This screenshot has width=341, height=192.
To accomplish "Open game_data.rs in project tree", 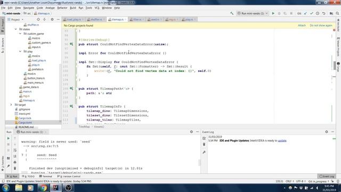I will pyautogui.click(x=31, y=87).
